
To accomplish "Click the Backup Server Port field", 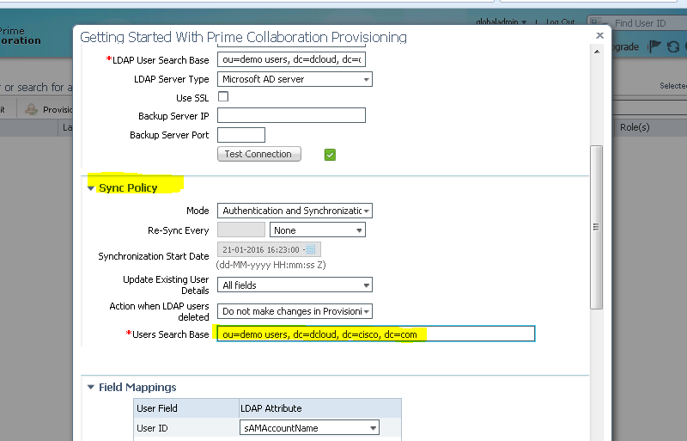I will [241, 135].
